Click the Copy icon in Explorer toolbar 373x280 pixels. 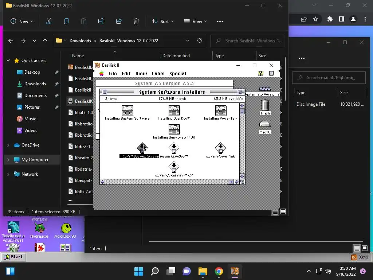66,22
